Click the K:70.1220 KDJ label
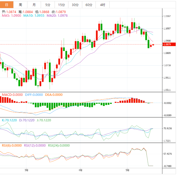177x176 pixels. pos(9,120)
